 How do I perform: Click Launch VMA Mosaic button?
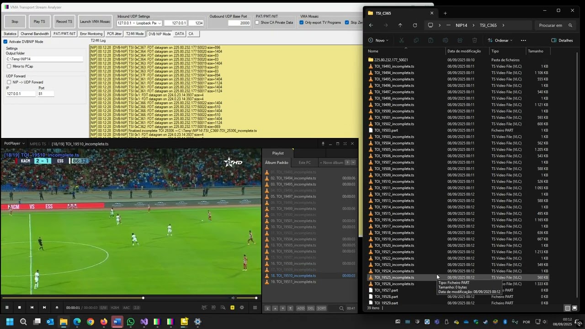tap(95, 21)
